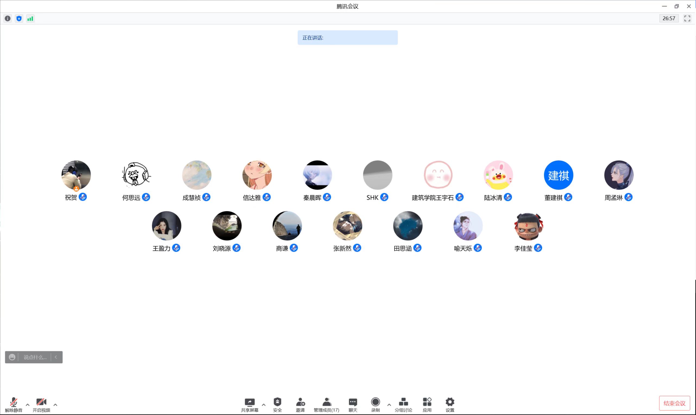The width and height of the screenshot is (696, 415).
Task: Toggle fullscreen mode icon
Action: pyautogui.click(x=687, y=18)
